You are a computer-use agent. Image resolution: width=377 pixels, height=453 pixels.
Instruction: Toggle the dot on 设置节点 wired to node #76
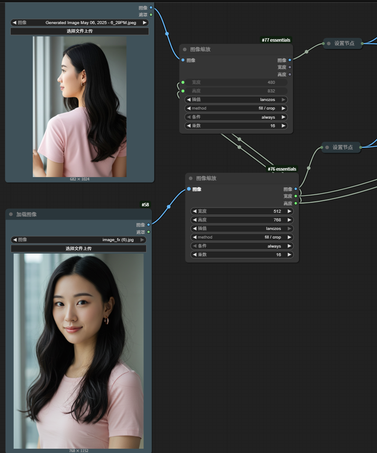327,147
